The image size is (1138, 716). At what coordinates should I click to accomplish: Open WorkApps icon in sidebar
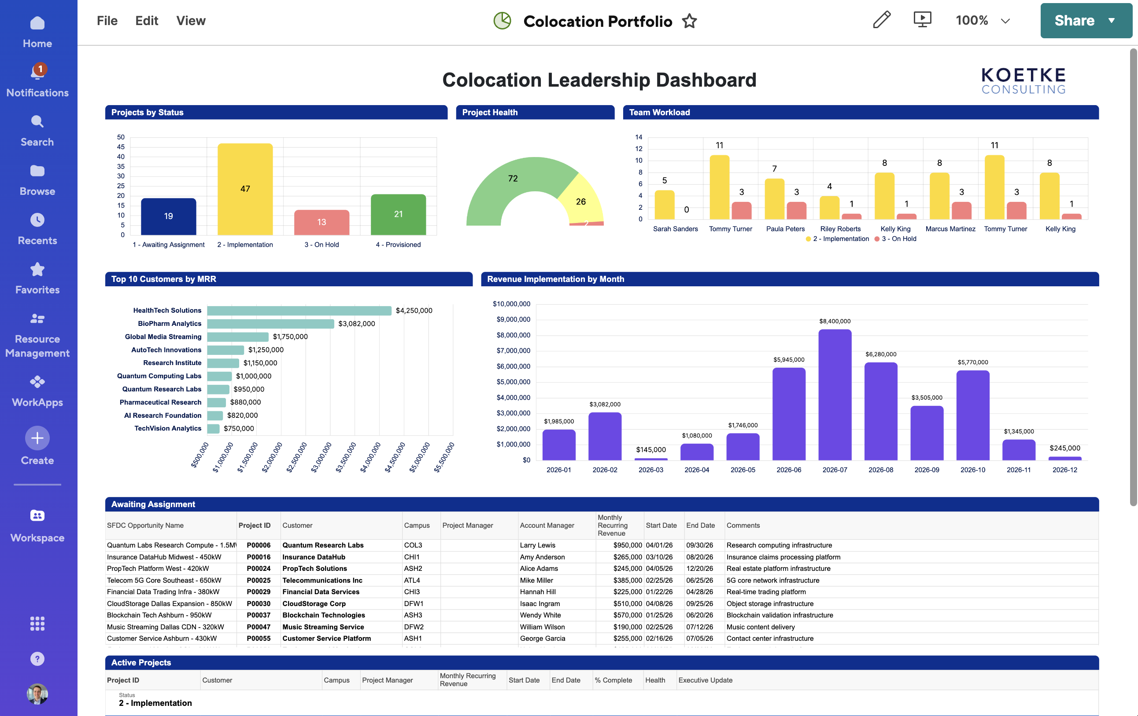[x=37, y=381]
